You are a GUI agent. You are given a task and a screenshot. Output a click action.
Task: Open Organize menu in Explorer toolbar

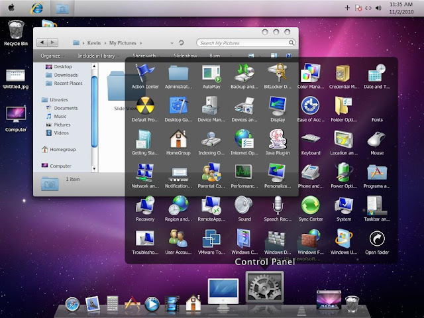(52, 56)
